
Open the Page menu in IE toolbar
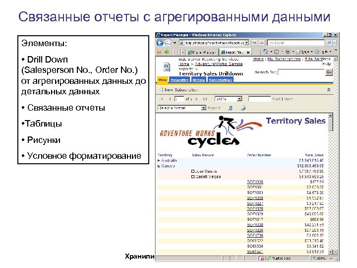[x=304, y=52]
